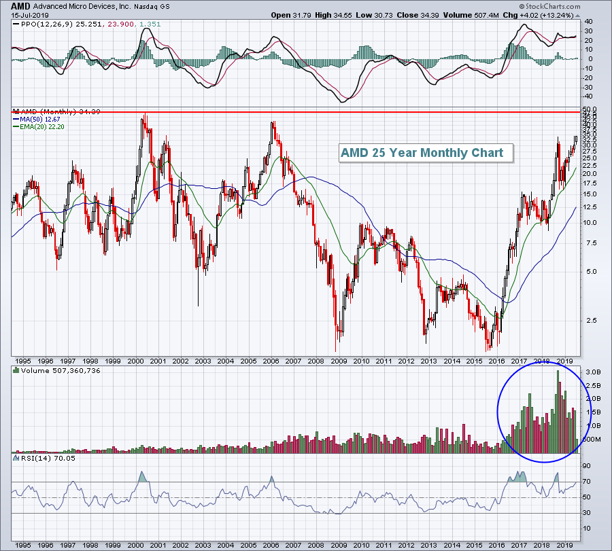612x551 pixels.
Task: Click the blue MA(50) legend line marker
Action: click(x=16, y=120)
